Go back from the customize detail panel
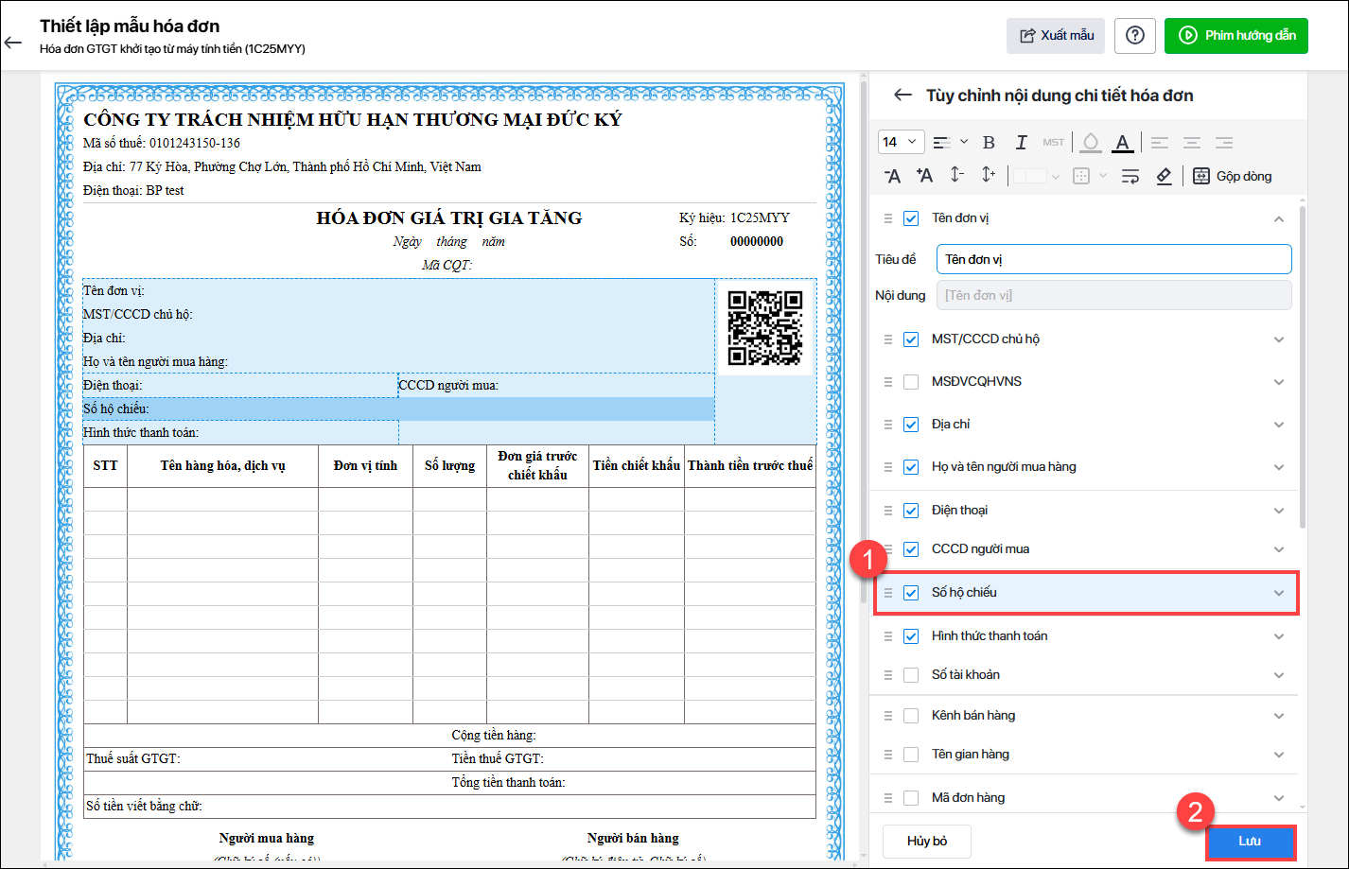Image resolution: width=1349 pixels, height=869 pixels. [902, 96]
